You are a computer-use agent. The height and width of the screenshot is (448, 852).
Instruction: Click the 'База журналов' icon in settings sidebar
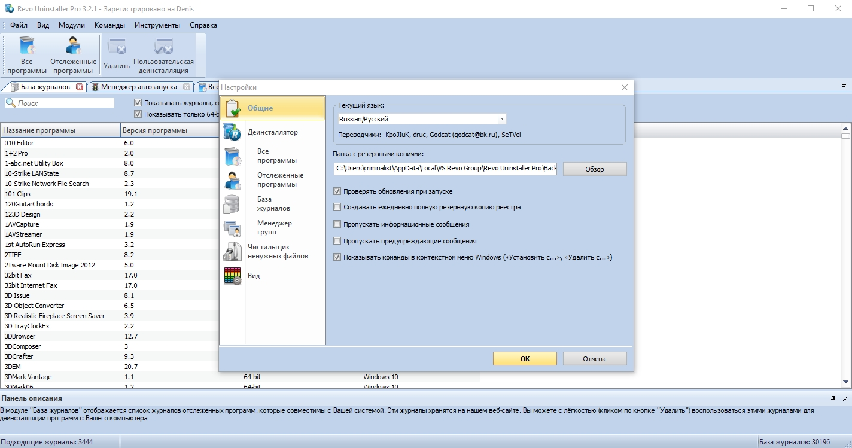click(232, 204)
